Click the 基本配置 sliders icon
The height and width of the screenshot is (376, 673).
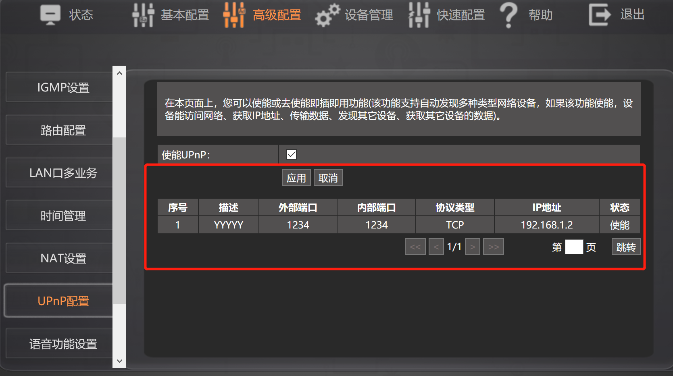pos(143,15)
